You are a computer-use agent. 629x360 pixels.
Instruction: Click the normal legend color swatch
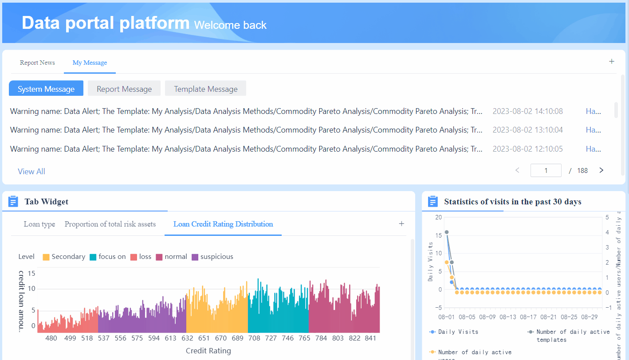click(x=159, y=257)
